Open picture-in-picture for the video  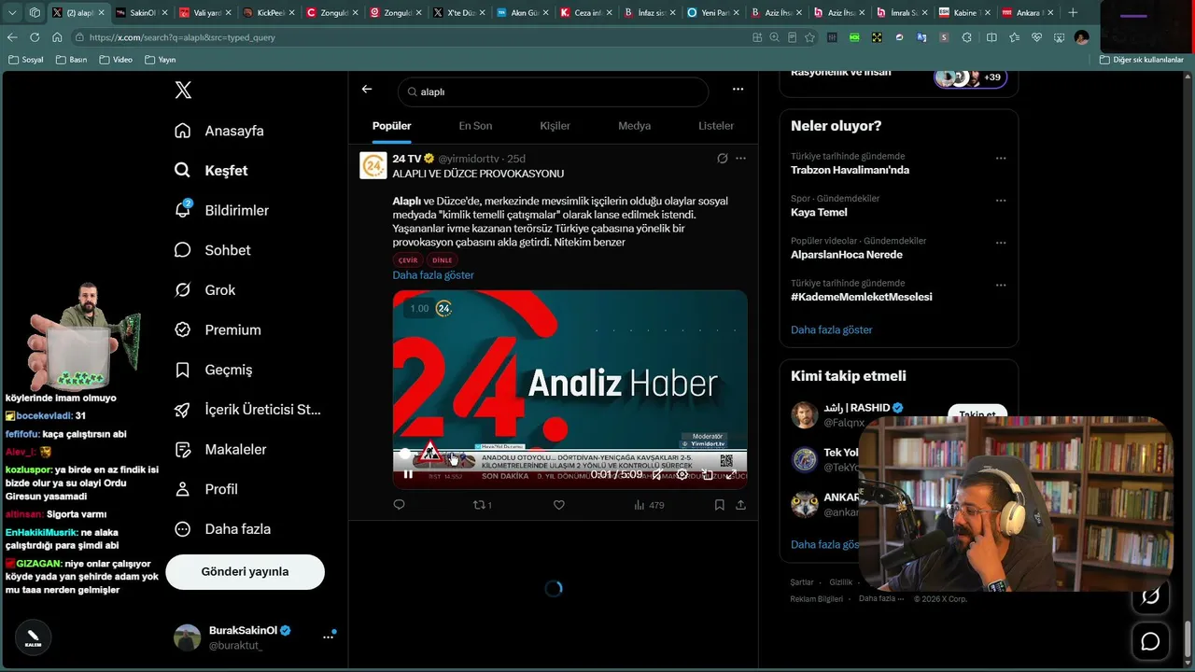(708, 474)
